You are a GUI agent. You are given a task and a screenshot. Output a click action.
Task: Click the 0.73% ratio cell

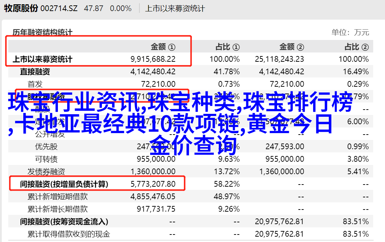pos(229,84)
